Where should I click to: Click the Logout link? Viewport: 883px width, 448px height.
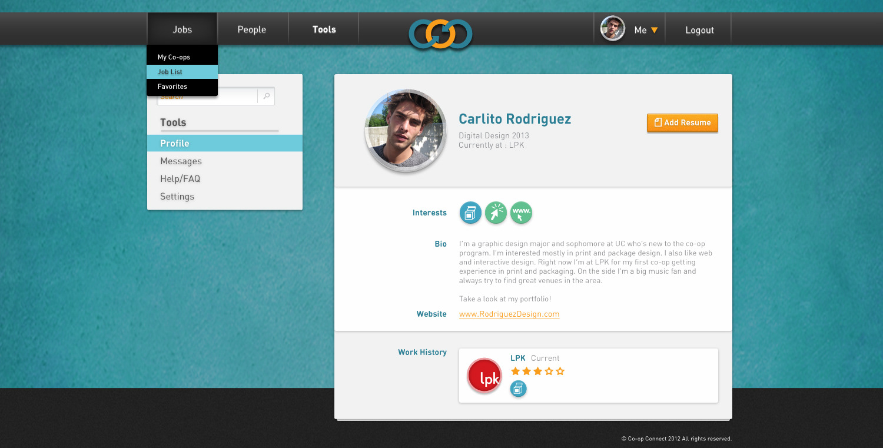699,30
